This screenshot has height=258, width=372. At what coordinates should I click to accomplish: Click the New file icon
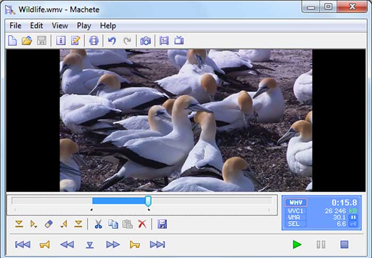[12, 40]
